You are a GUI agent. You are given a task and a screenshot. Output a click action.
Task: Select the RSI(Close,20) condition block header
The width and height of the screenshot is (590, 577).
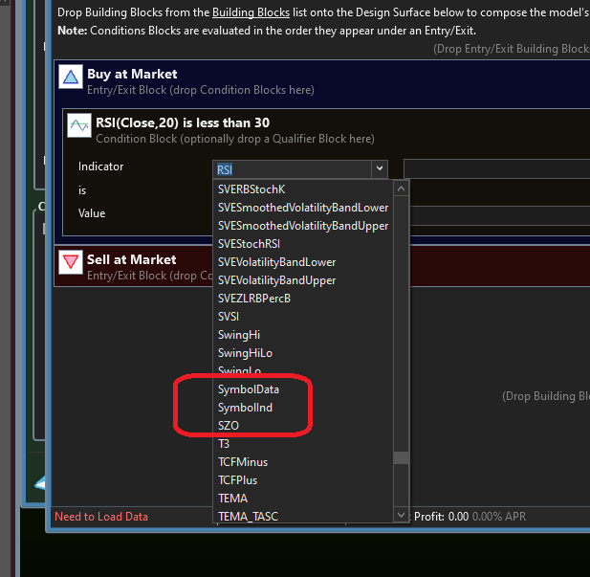(x=183, y=122)
